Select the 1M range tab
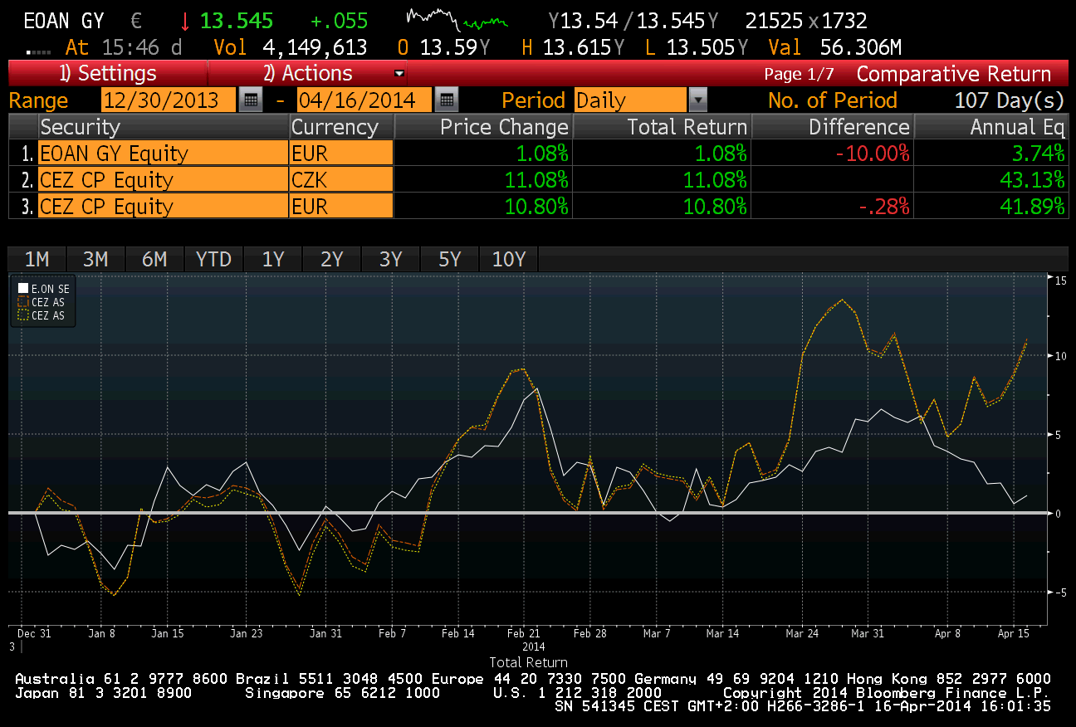1076x727 pixels. (37, 259)
